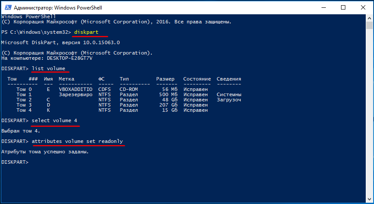Click the '48 Гб' size cell
This screenshot has width=374, height=204.
[x=170, y=100]
